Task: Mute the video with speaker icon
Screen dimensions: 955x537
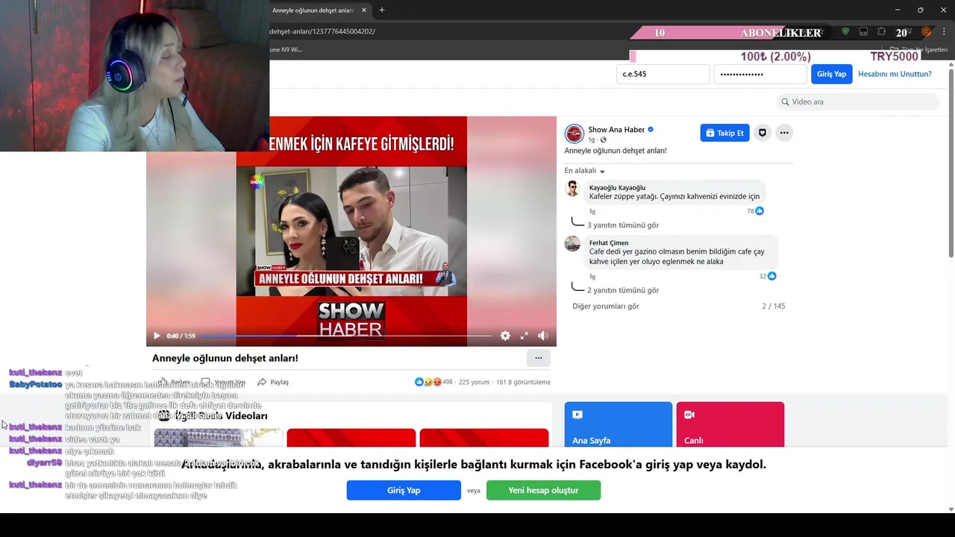Action: pos(543,336)
